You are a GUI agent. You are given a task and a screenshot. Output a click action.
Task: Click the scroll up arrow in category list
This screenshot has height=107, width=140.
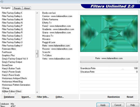point(37,13)
